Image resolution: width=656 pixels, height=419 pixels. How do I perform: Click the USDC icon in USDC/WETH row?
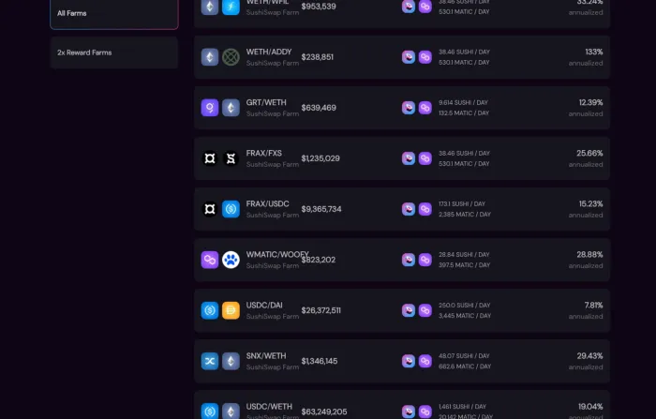click(210, 412)
